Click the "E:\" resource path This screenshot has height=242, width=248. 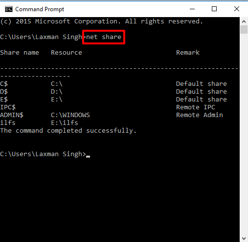tap(57, 100)
